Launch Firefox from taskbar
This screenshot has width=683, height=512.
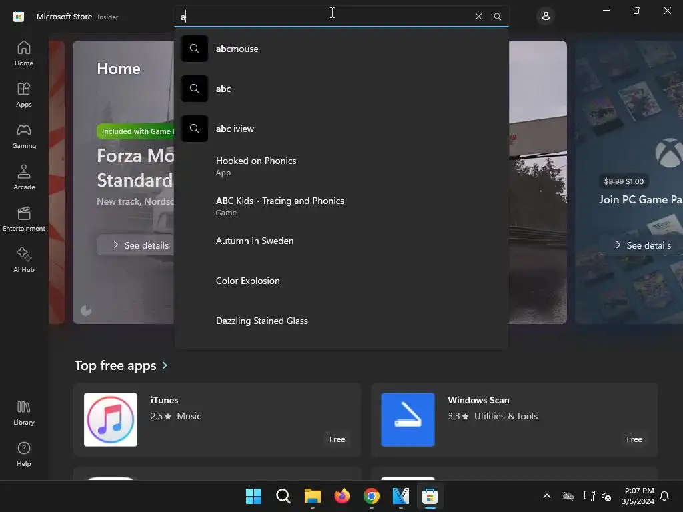tap(342, 496)
